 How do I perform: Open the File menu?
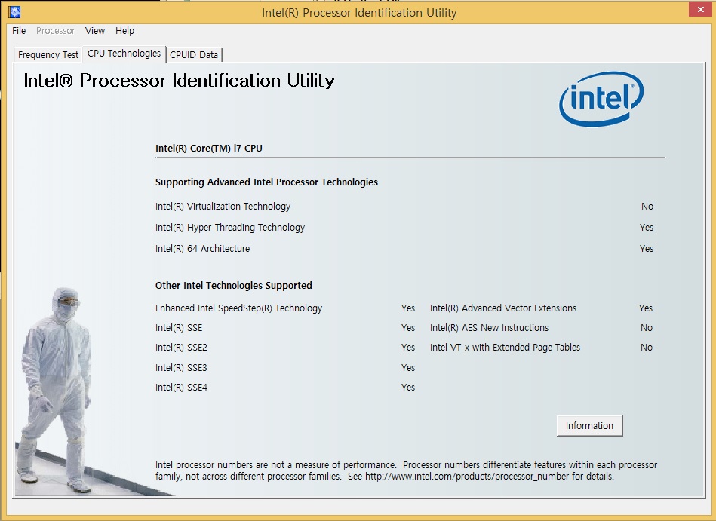(x=19, y=31)
